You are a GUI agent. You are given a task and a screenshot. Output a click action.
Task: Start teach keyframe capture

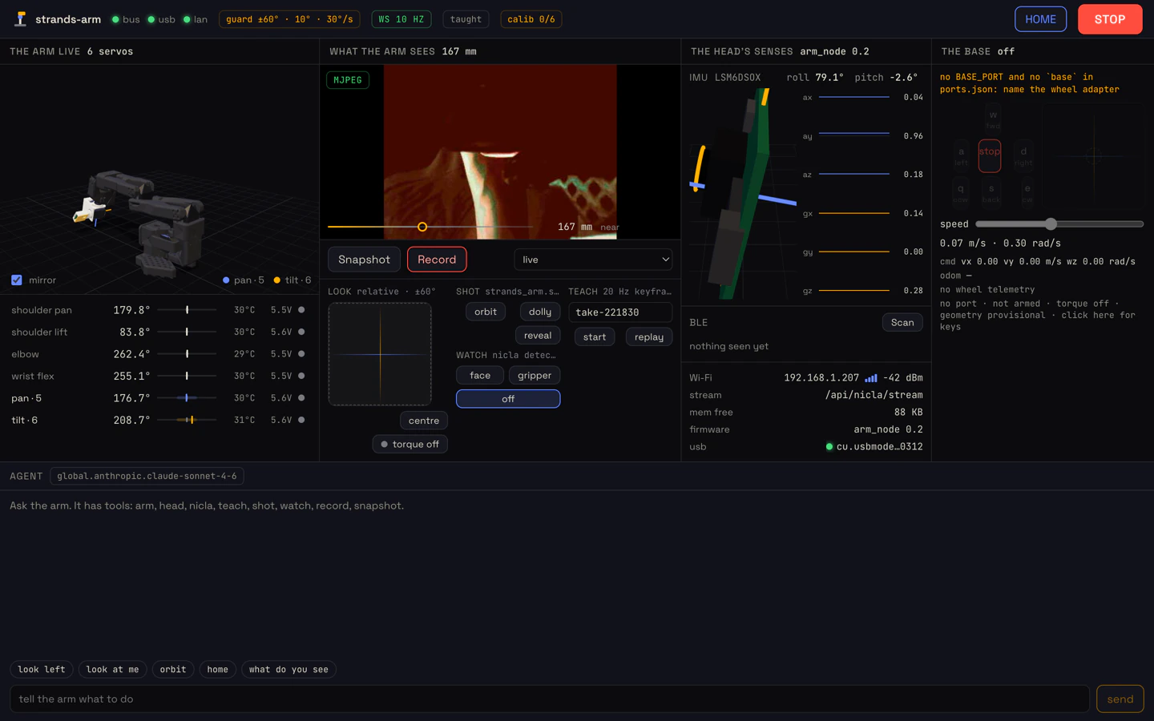point(595,337)
